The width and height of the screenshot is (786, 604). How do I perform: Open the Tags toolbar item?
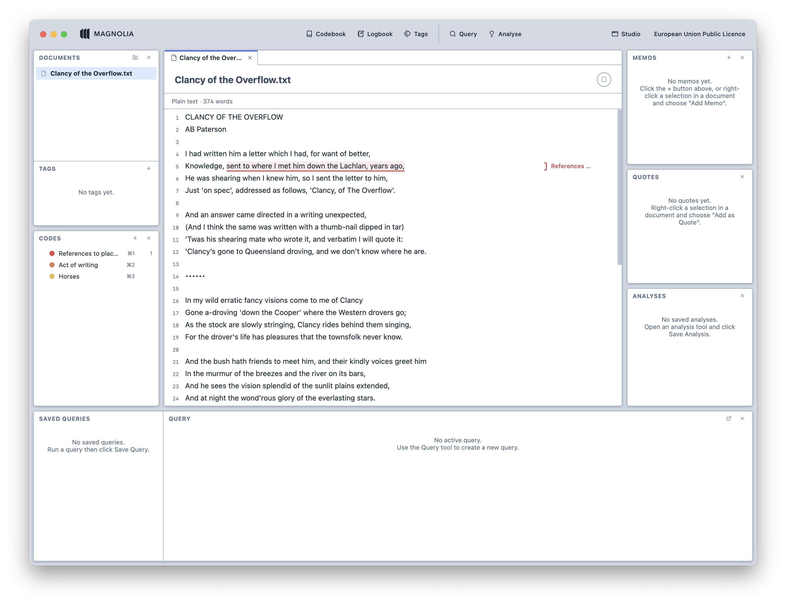click(416, 34)
